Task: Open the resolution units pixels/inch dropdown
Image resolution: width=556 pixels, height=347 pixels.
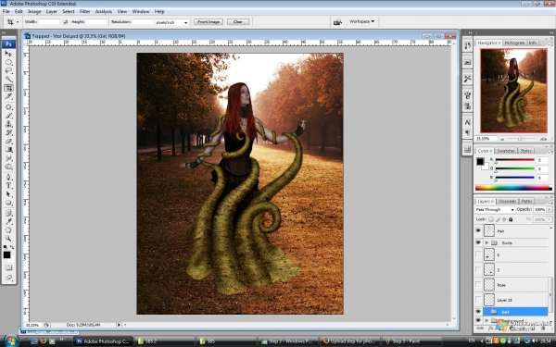Action: (172, 22)
